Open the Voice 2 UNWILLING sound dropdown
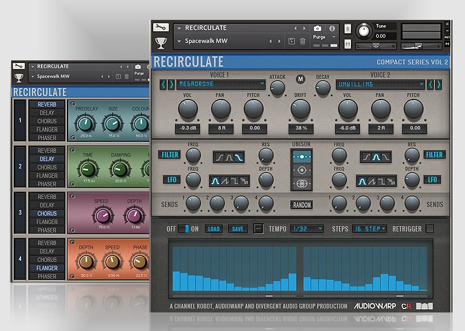This screenshot has height=331, width=465. pos(381,84)
